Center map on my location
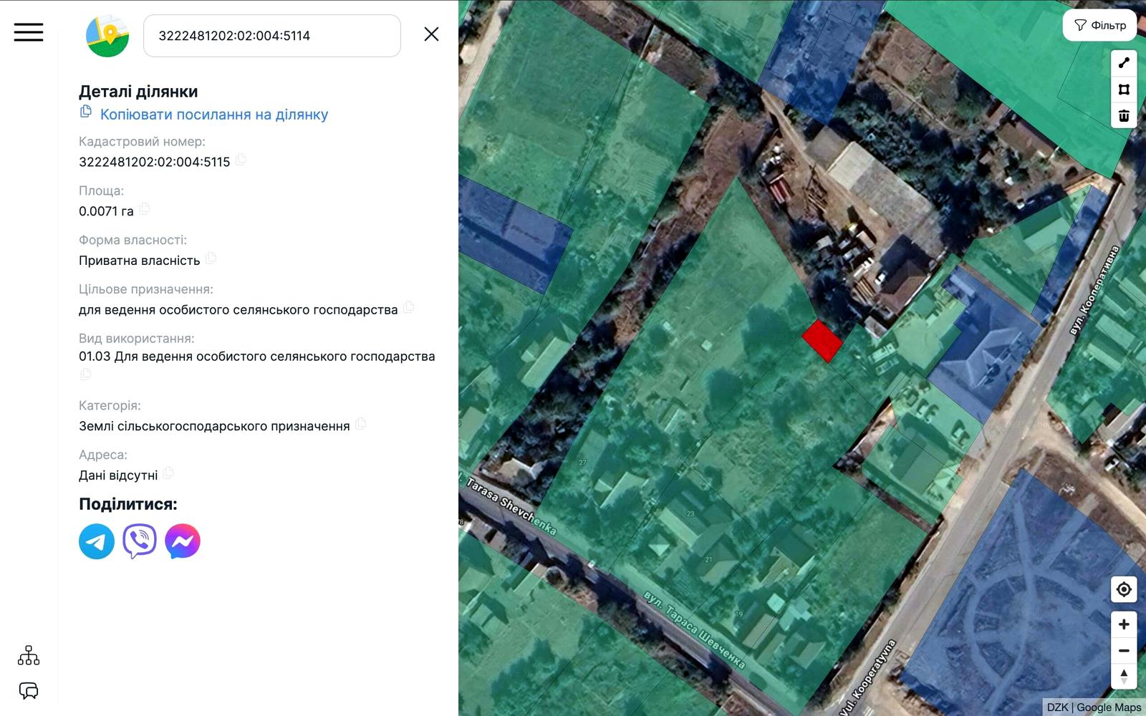Screen dimensions: 1146x716 tap(1124, 589)
